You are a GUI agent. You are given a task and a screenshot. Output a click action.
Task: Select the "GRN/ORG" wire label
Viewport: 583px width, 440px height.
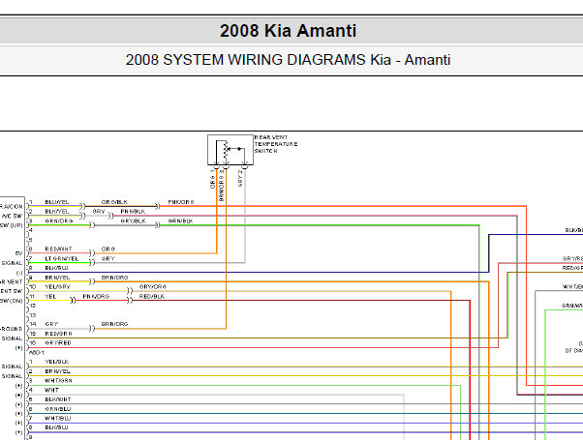pyautogui.click(x=59, y=220)
